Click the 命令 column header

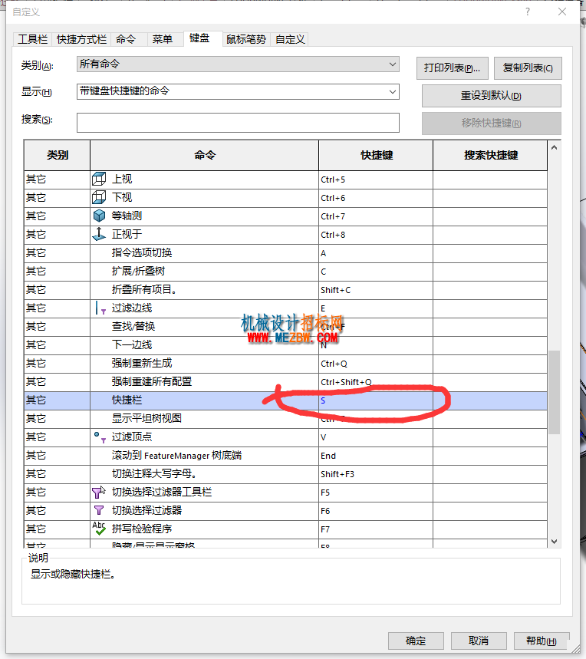(205, 155)
